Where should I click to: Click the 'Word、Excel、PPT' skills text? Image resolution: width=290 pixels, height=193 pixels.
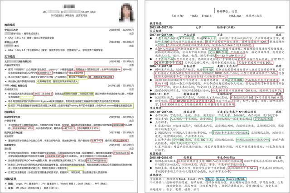coord(191,179)
